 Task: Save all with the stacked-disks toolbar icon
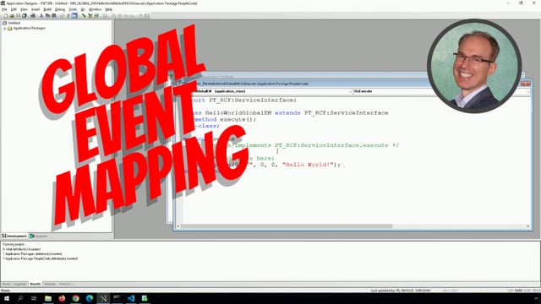[x=25, y=15]
